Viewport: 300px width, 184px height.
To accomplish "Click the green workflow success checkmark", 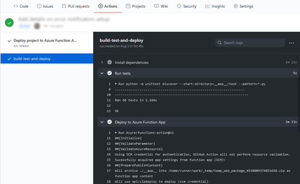I will point(9,23).
